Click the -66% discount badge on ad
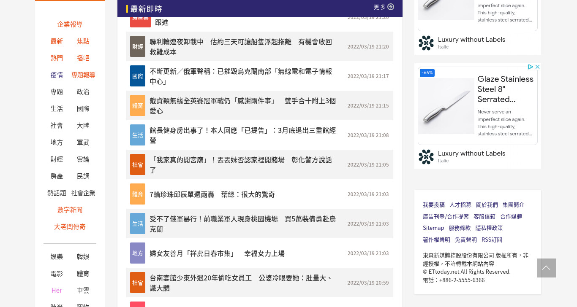Image resolution: width=577 pixels, height=307 pixels. click(427, 73)
